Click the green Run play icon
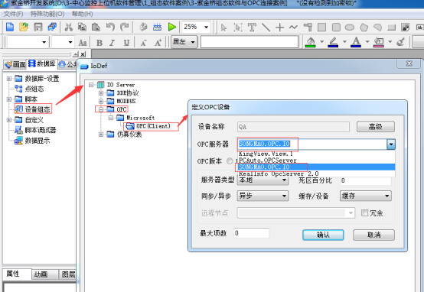This screenshot has width=424, height=292. click(172, 27)
